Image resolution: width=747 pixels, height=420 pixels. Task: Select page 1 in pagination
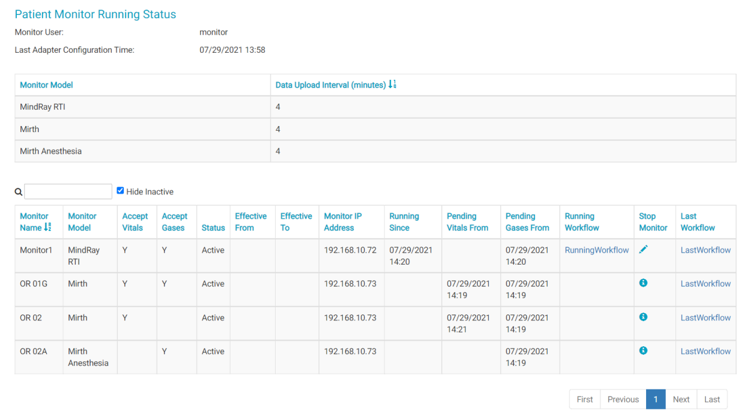click(656, 400)
